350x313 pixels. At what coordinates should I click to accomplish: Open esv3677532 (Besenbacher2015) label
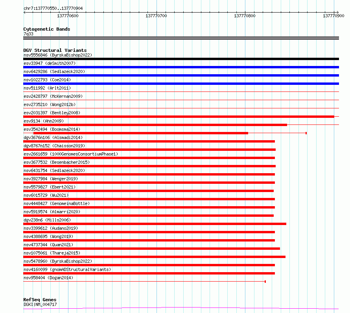pyautogui.click(x=57, y=162)
